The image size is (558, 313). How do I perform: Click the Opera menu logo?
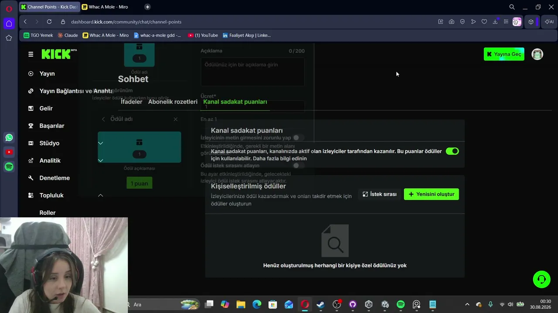tap(9, 9)
